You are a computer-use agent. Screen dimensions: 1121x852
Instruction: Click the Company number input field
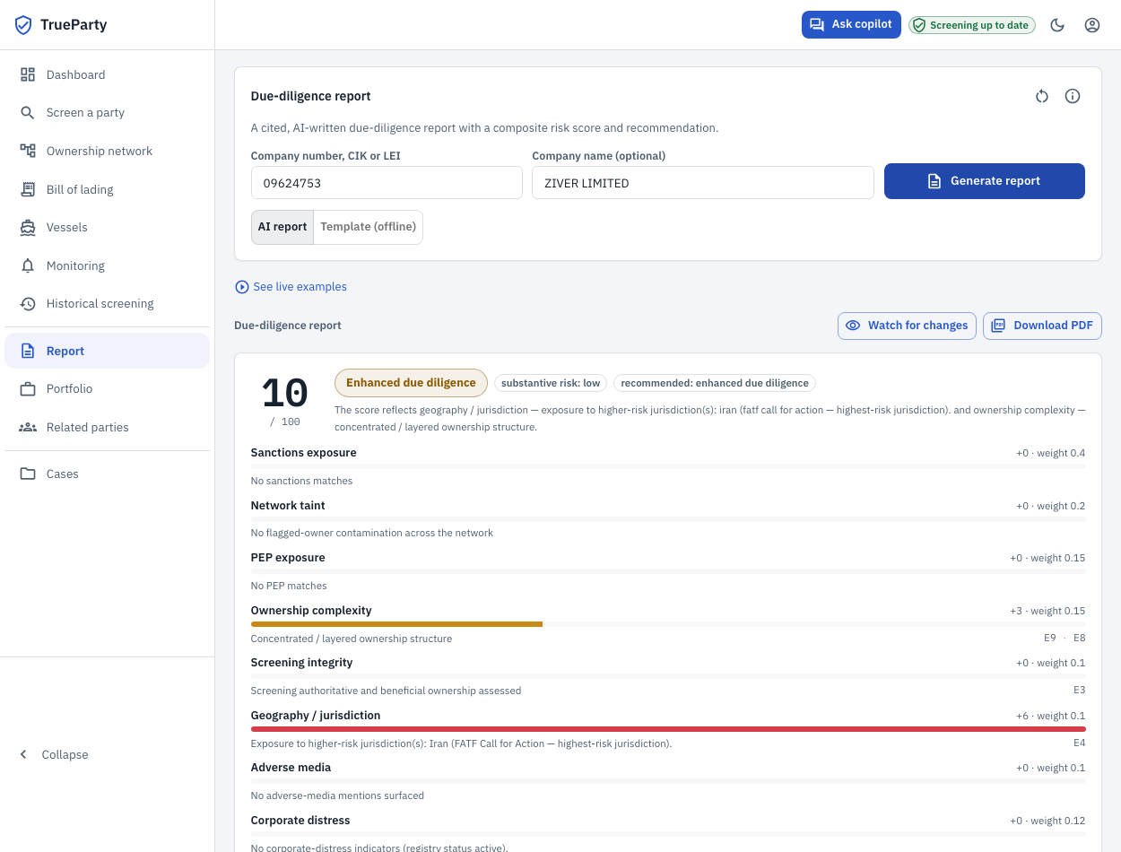pos(387,183)
